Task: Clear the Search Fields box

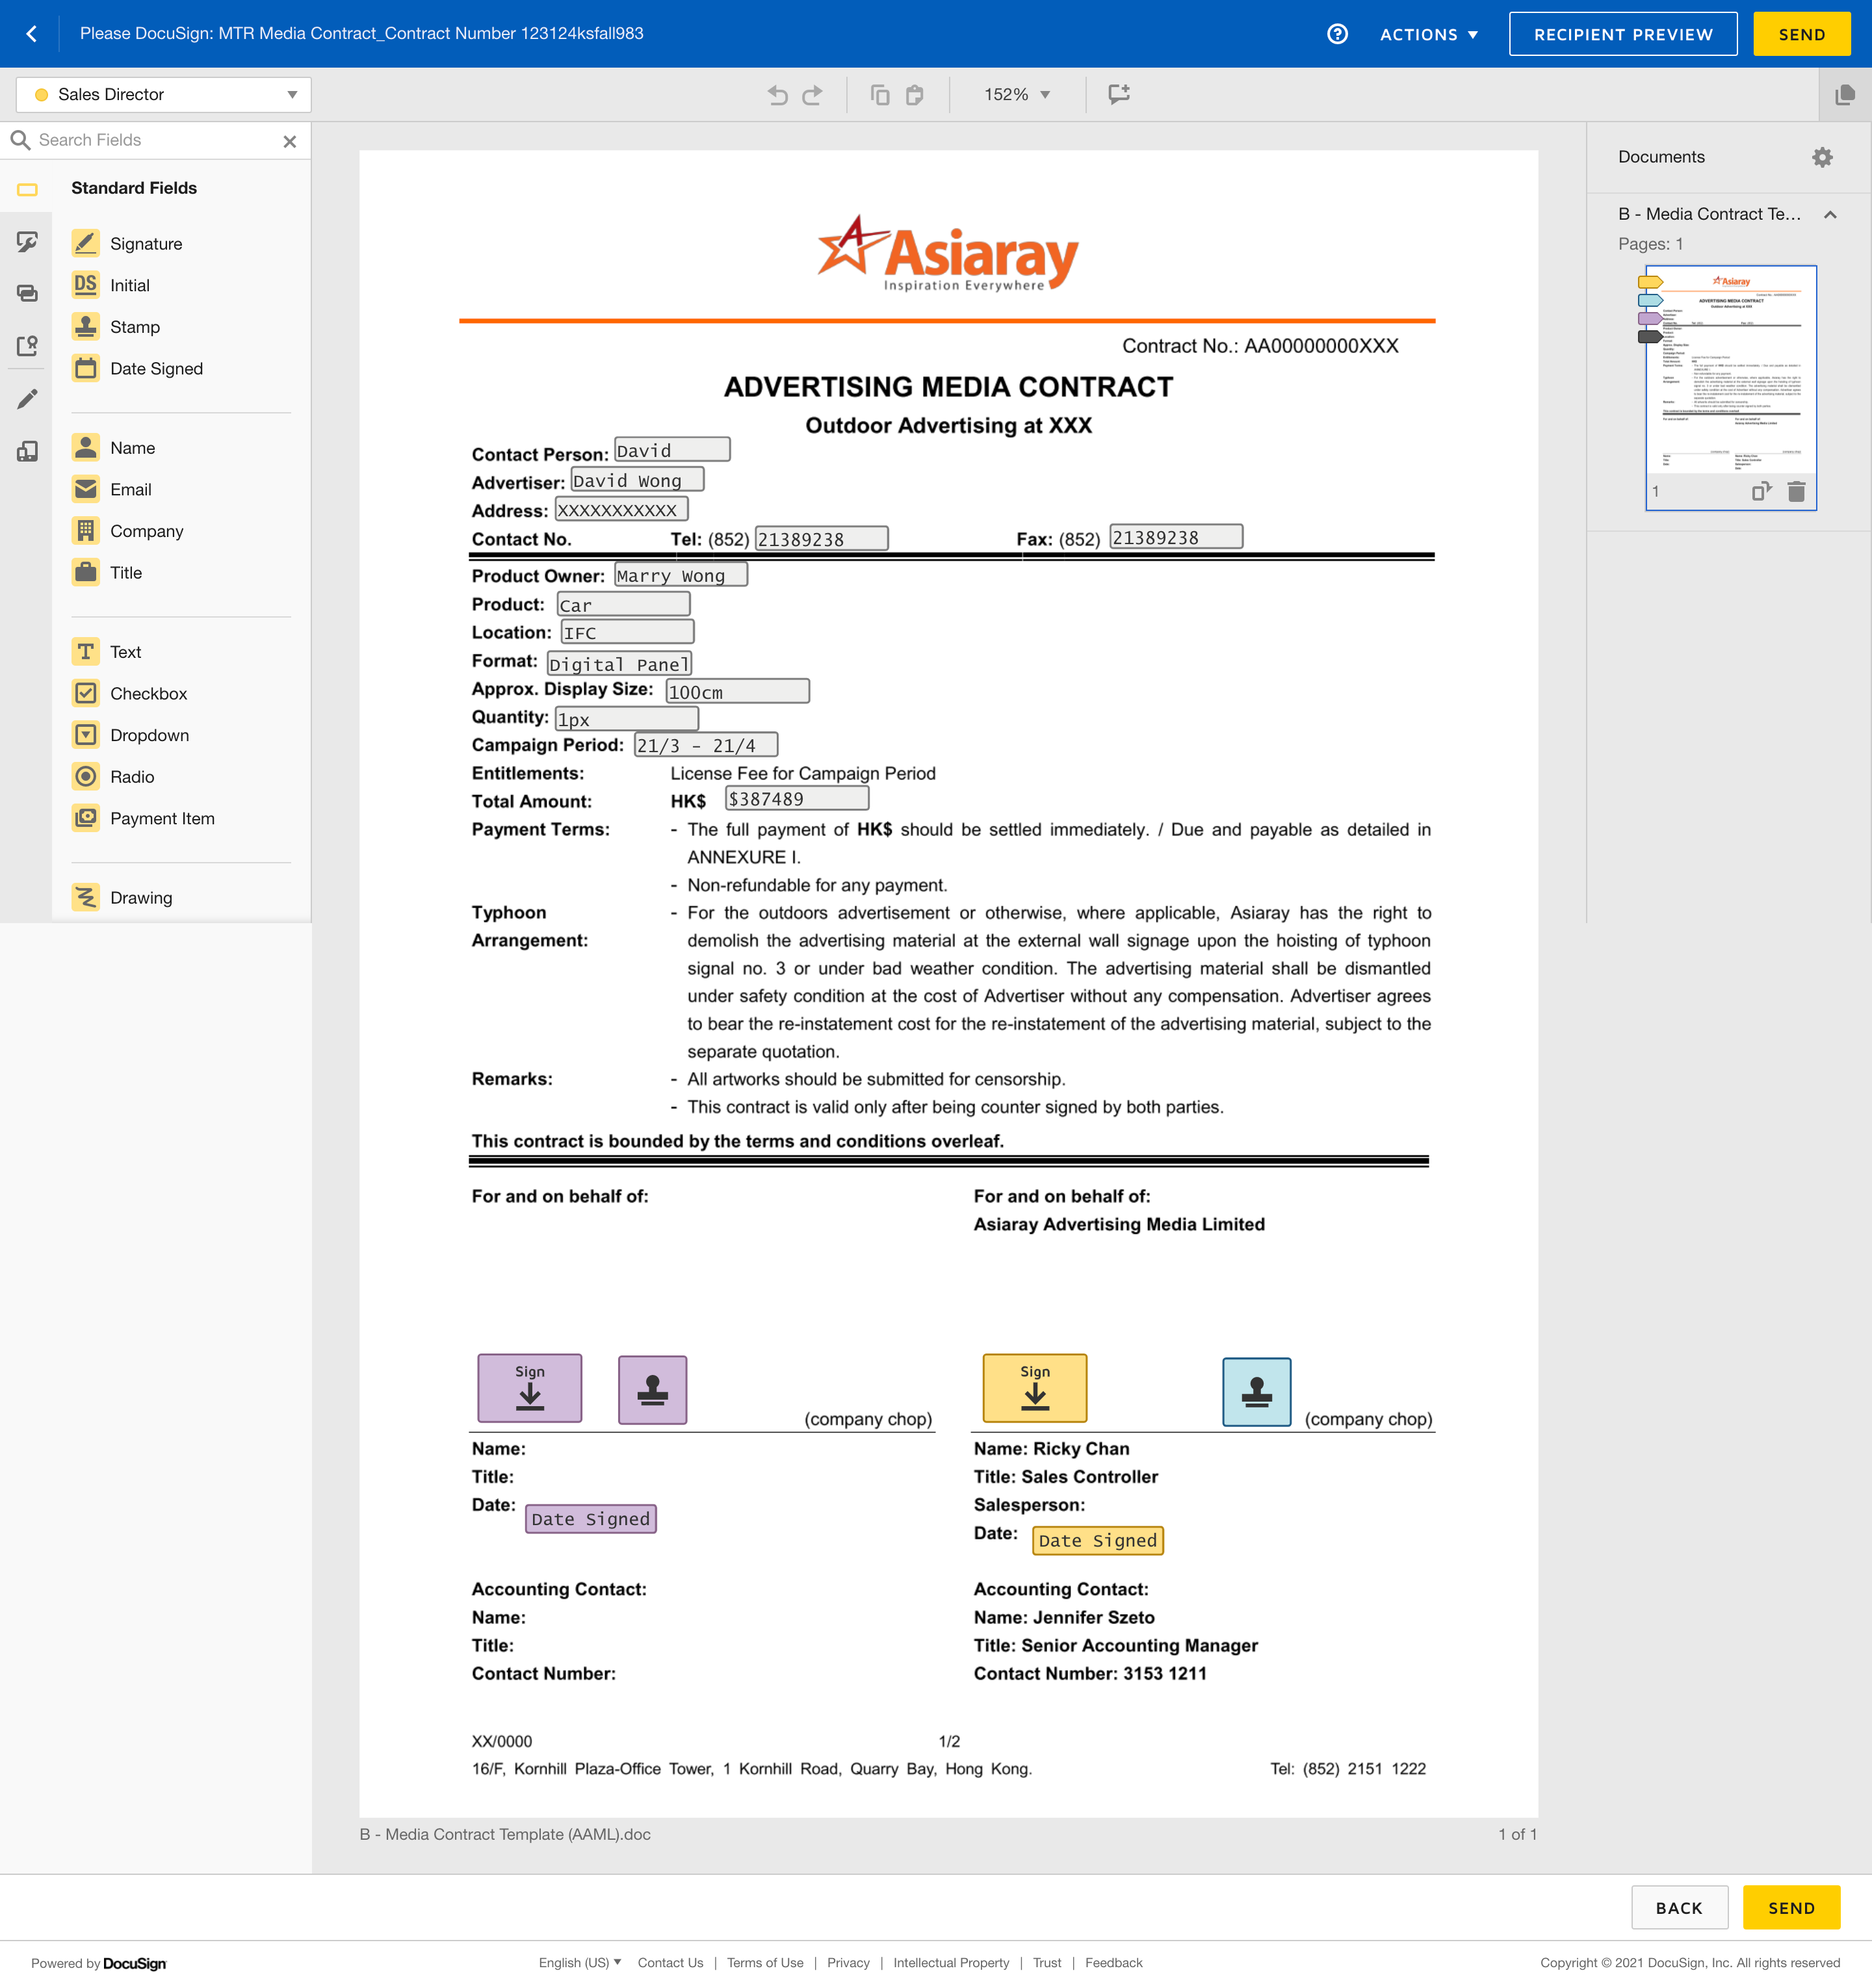Action: pos(290,142)
